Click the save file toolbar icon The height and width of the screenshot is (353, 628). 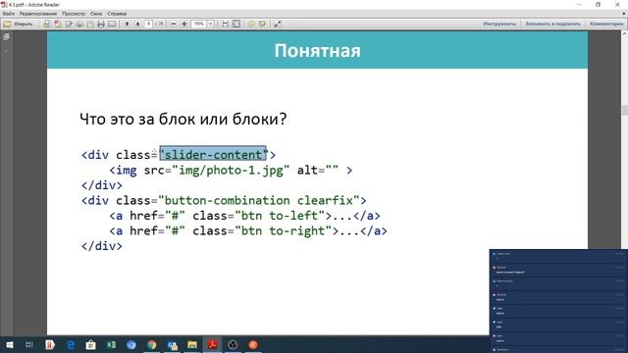90,24
